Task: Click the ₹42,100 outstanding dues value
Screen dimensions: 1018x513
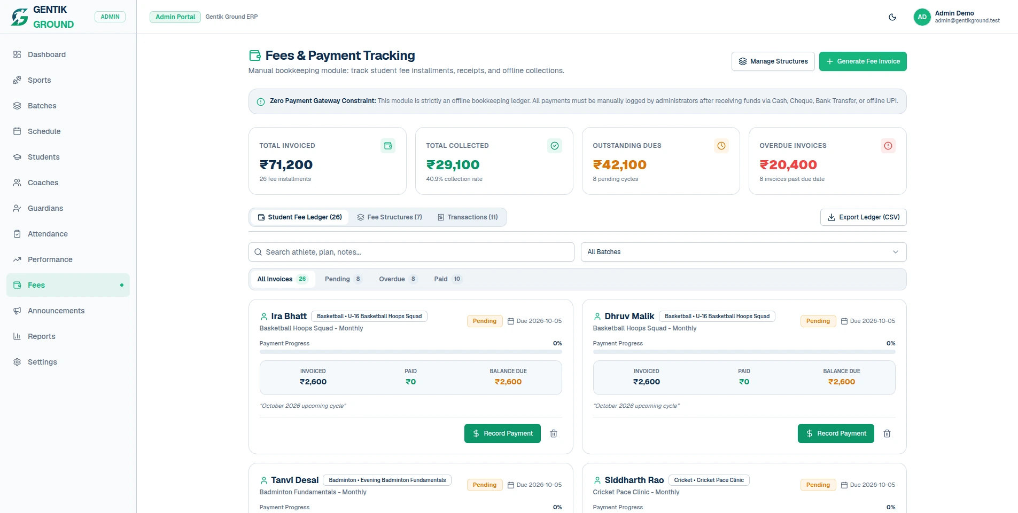Action: coord(619,165)
